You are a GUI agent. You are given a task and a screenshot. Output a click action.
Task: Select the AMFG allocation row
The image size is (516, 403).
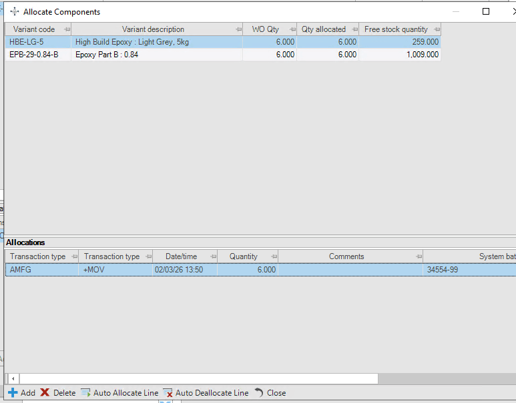click(260, 270)
